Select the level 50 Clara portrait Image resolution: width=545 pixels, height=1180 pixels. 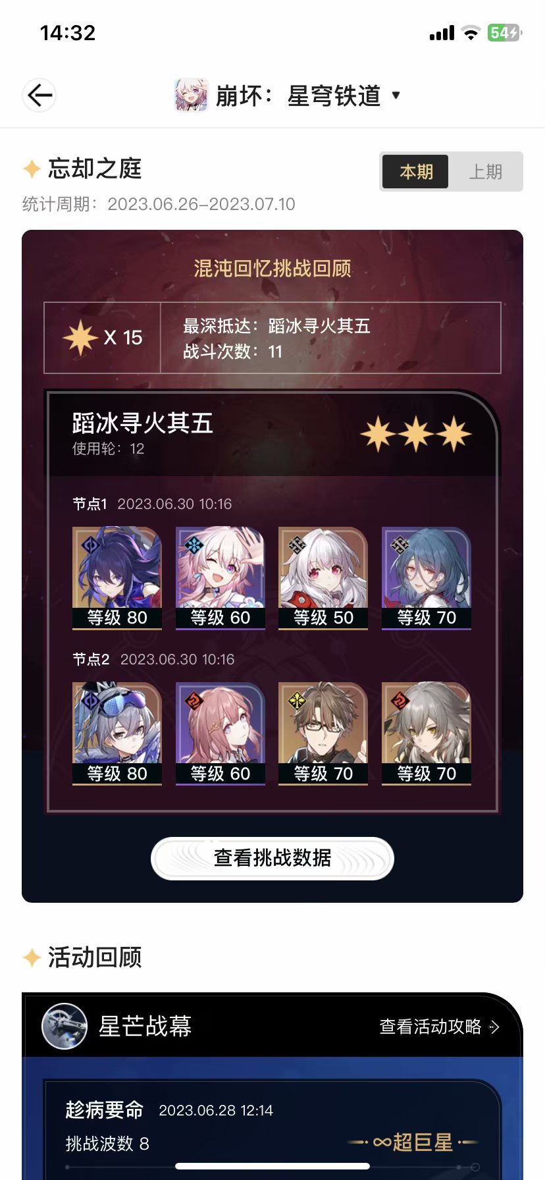(x=323, y=578)
